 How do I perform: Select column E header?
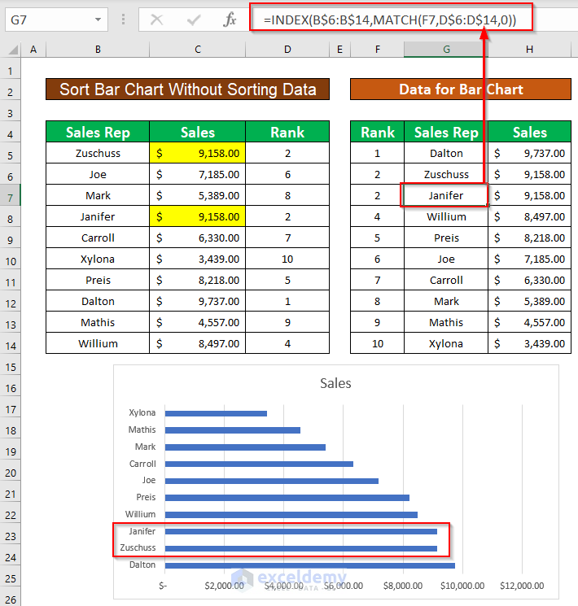339,50
